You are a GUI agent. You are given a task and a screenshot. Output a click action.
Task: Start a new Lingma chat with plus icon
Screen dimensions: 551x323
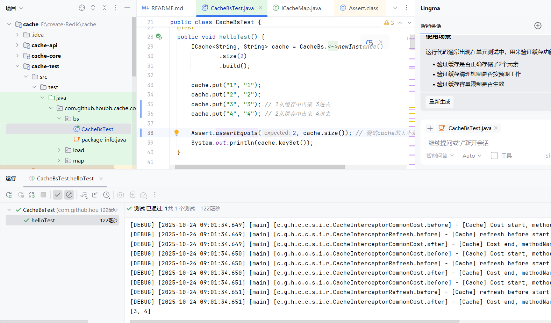(x=538, y=26)
